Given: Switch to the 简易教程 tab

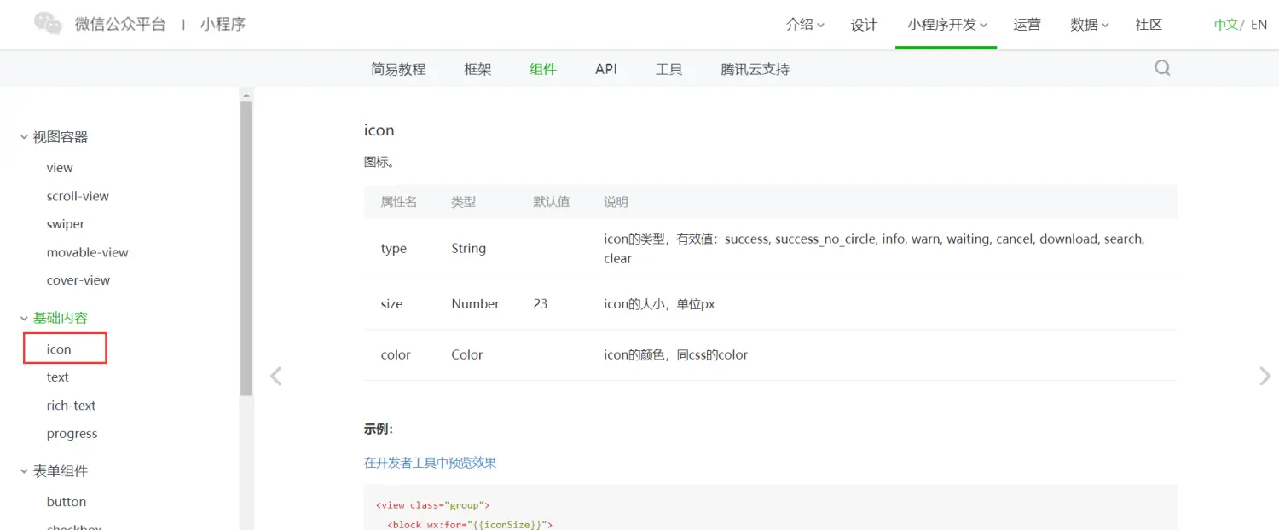Looking at the screenshot, I should 398,69.
